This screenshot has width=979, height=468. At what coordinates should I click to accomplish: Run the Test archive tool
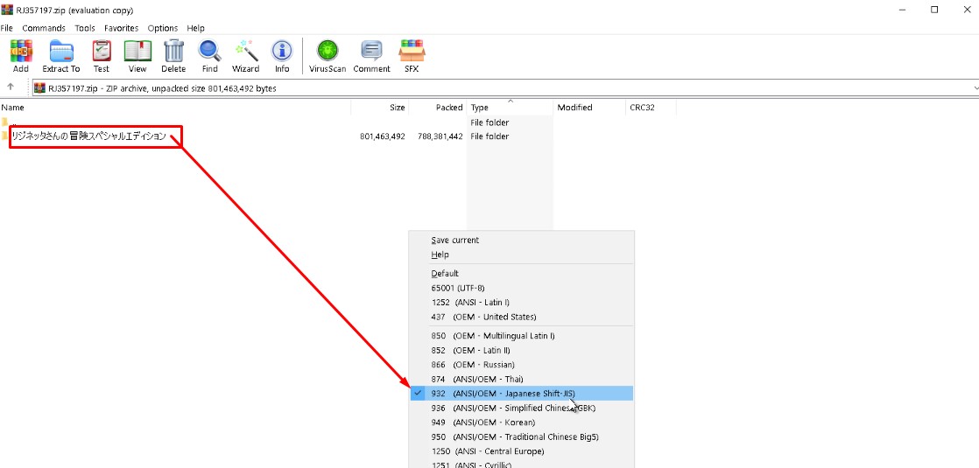(x=102, y=56)
